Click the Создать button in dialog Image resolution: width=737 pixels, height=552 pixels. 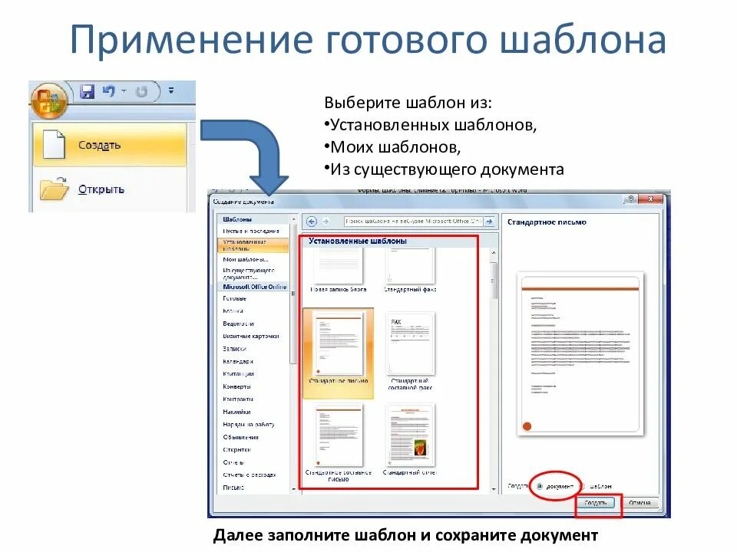click(x=596, y=503)
